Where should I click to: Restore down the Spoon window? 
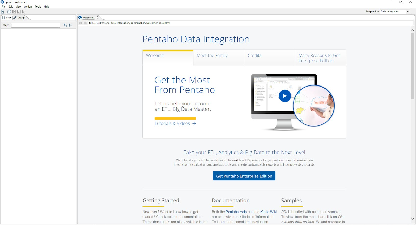pyautogui.click(x=401, y=2)
